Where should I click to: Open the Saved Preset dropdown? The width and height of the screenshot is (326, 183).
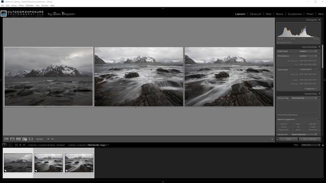(x=308, y=51)
